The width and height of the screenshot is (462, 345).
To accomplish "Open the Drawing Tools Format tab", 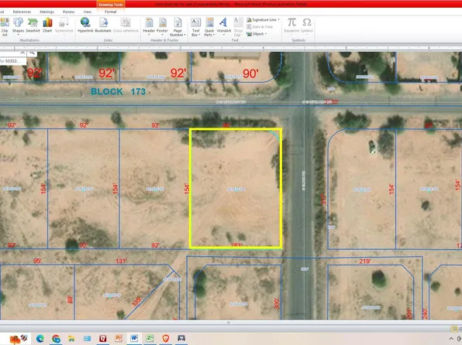I will tap(111, 12).
